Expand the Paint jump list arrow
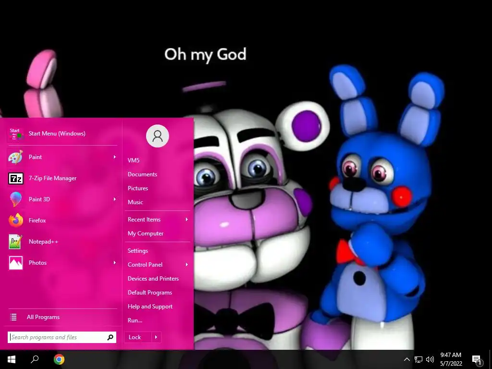This screenshot has width=492, height=369. [x=114, y=157]
